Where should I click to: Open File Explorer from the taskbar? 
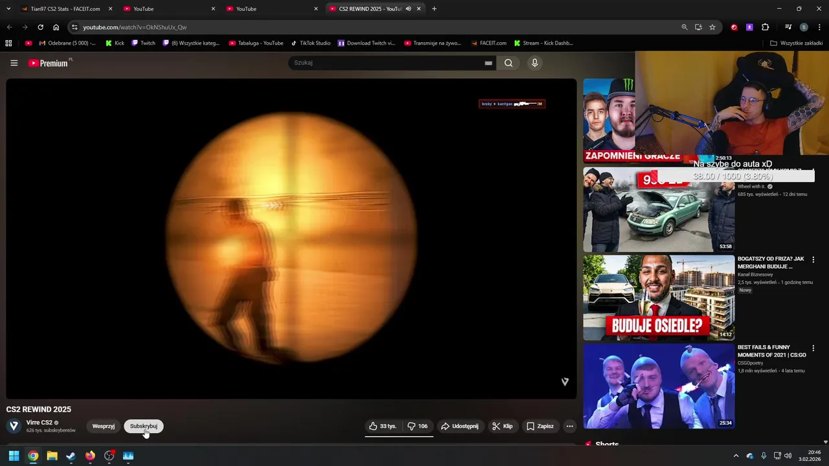tap(52, 456)
